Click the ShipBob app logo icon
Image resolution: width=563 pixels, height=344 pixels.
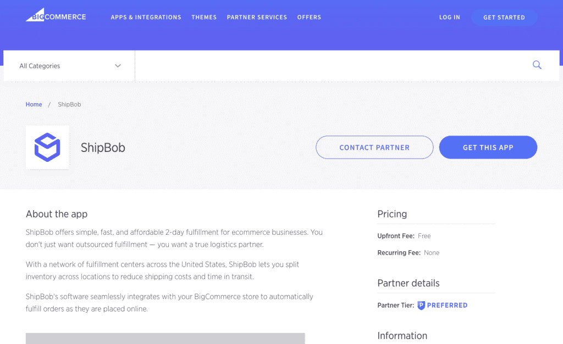(47, 147)
